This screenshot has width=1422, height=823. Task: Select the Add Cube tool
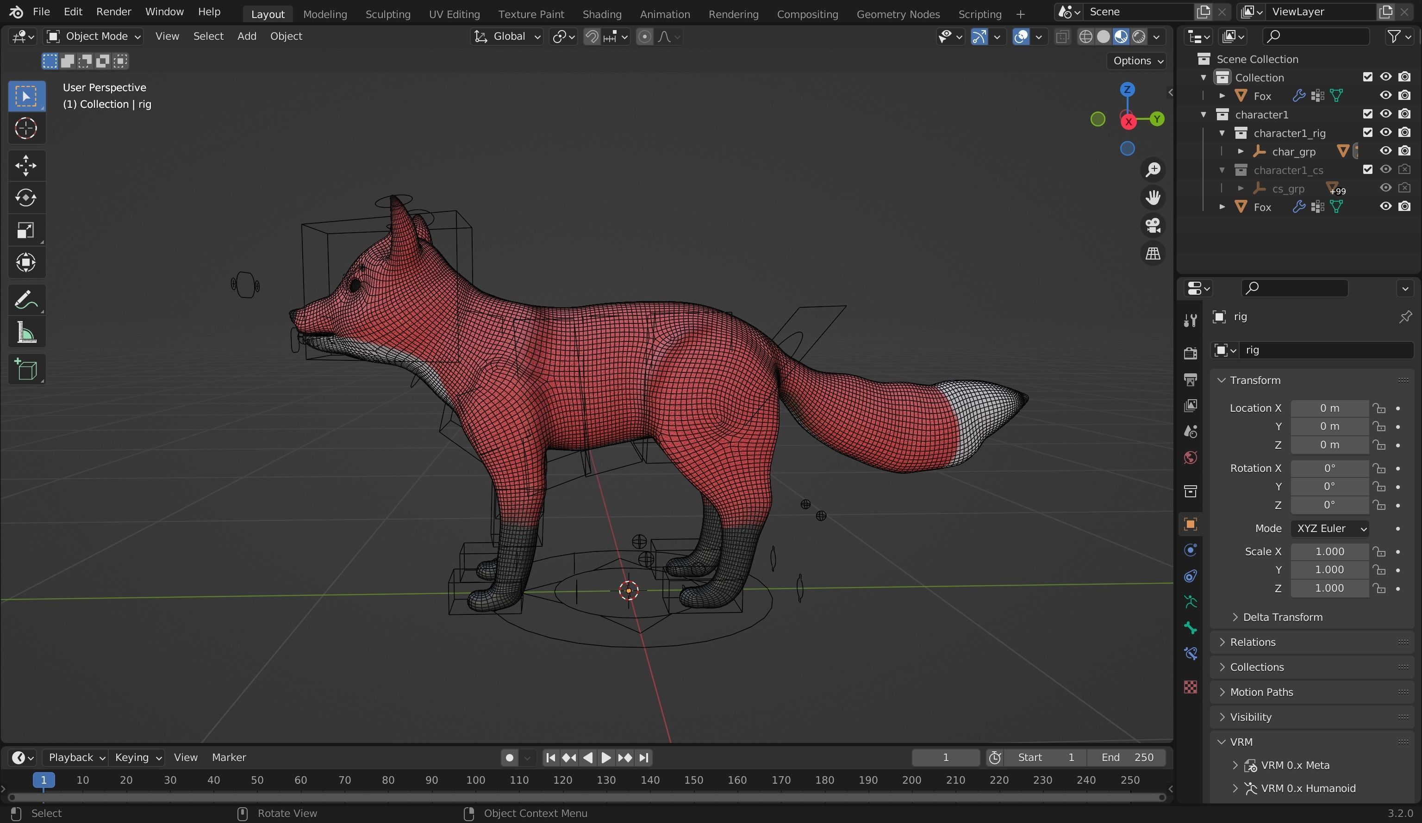pyautogui.click(x=26, y=370)
